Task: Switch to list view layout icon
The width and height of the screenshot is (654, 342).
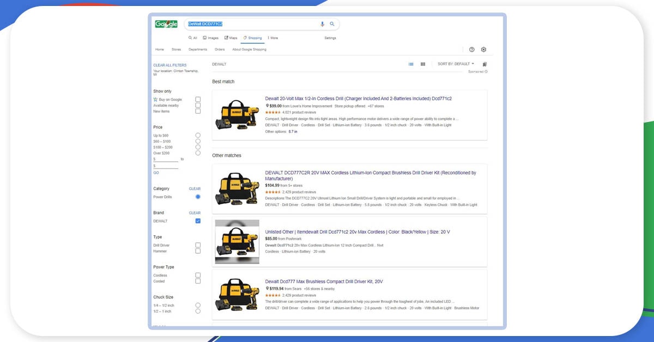Action: click(411, 64)
